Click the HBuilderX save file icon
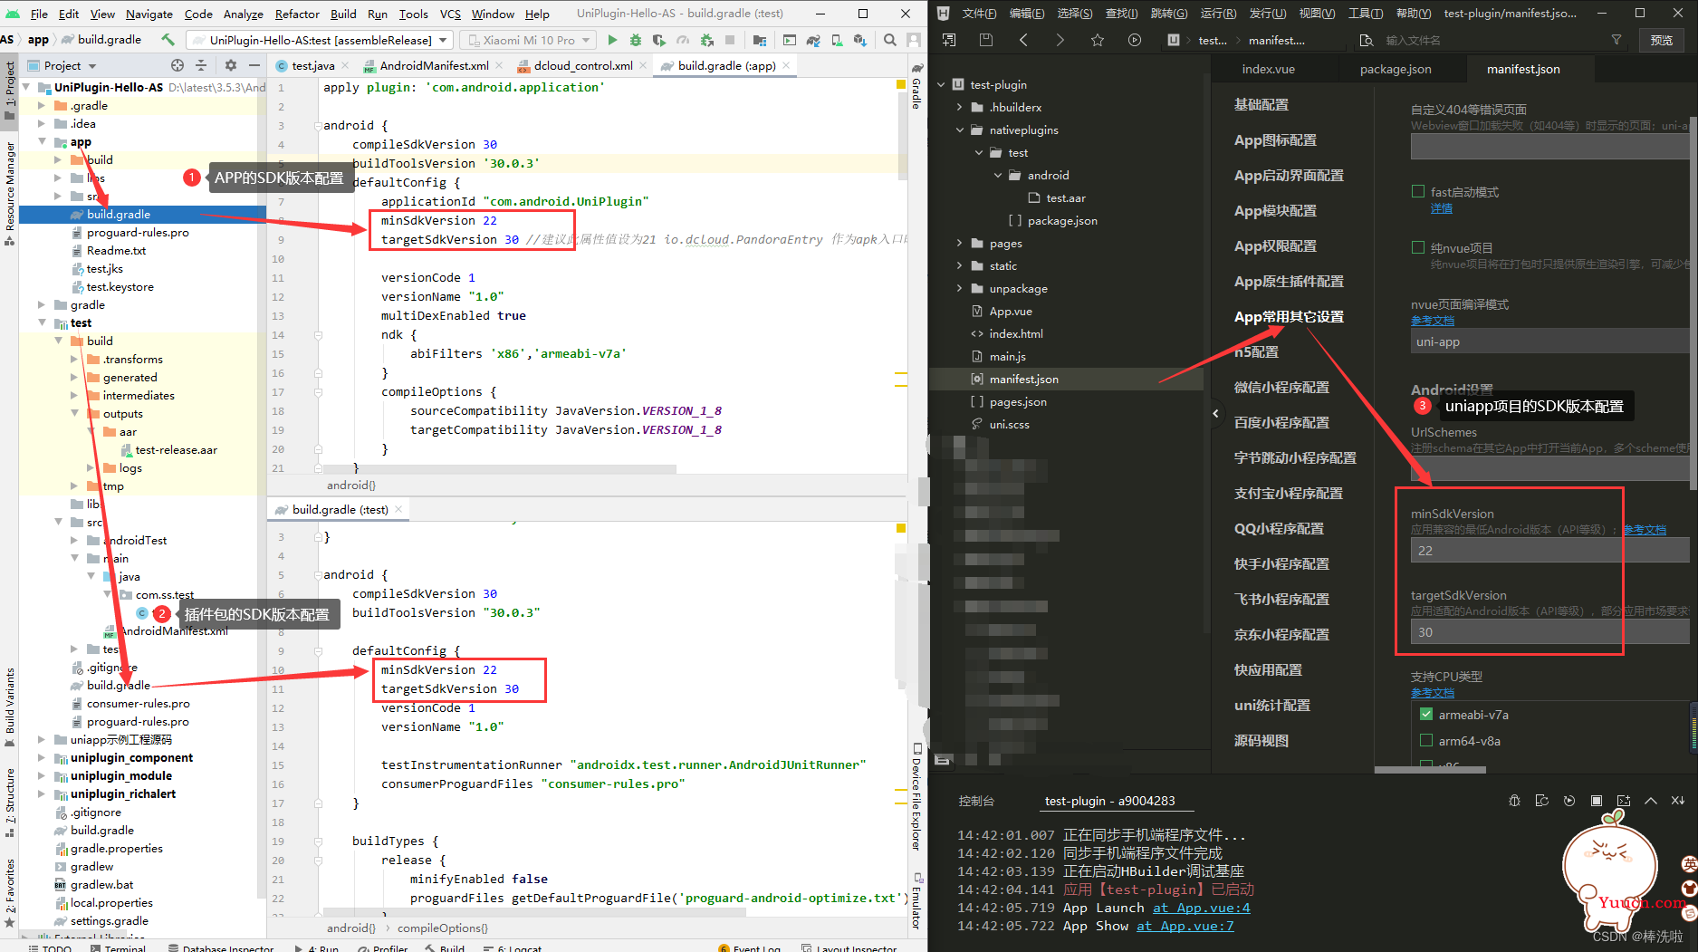1698x952 pixels. pos(986,40)
